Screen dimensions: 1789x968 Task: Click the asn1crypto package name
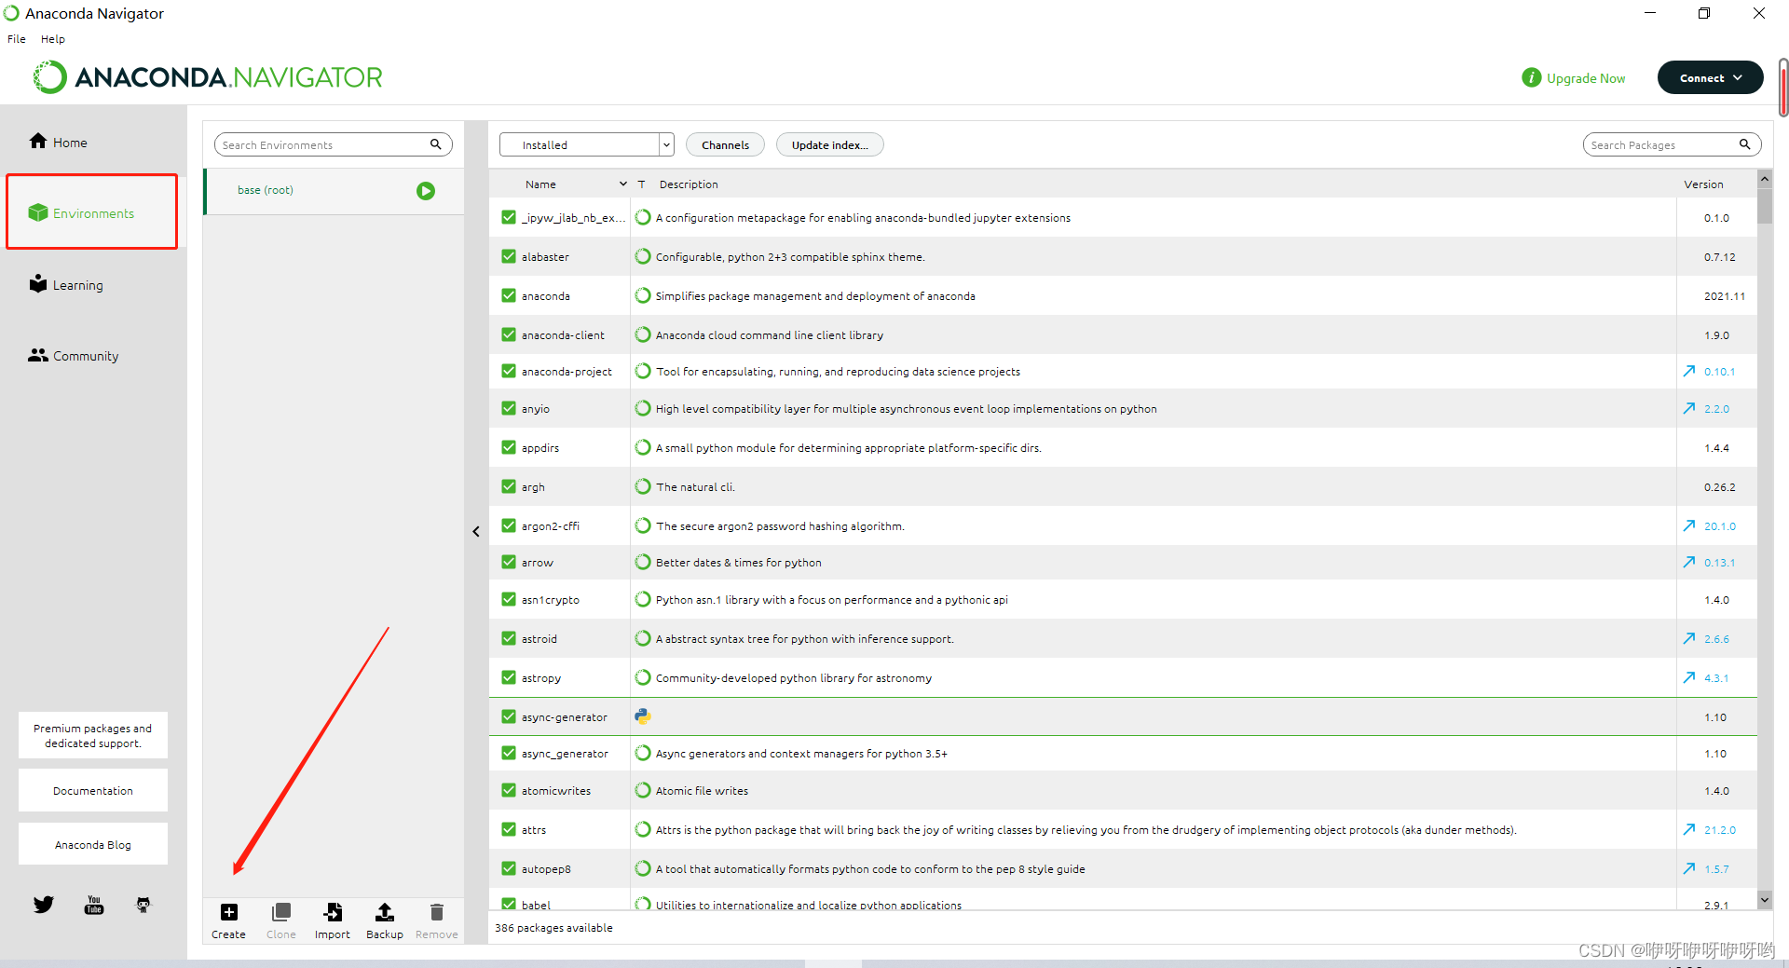[551, 599]
